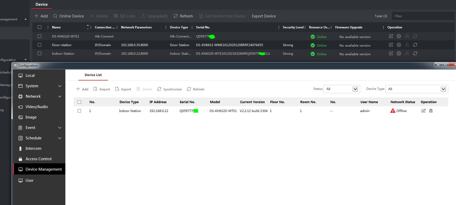Open remote configuration gear for Indoor-Station
The width and height of the screenshot is (456, 205).
click(399, 53)
